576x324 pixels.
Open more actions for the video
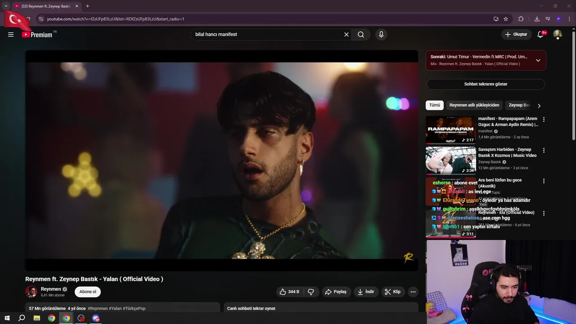413,292
